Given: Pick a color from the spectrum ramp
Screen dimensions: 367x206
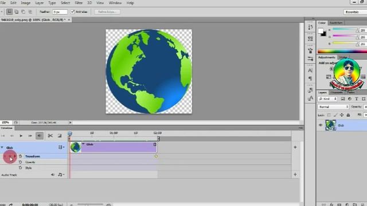Looking at the screenshot, I should coord(342,51).
